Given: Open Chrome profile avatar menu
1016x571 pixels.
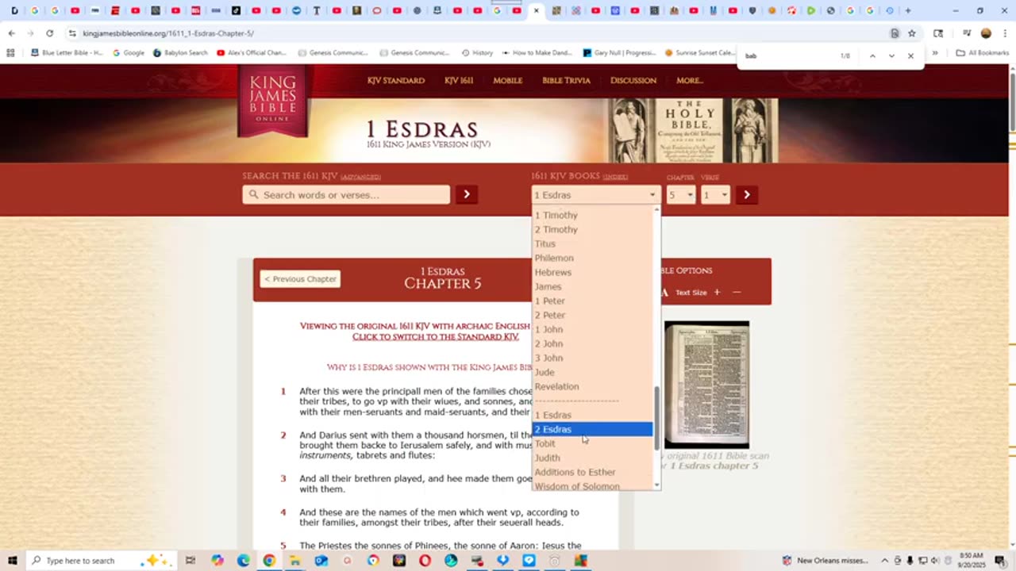Looking at the screenshot, I should tap(986, 33).
